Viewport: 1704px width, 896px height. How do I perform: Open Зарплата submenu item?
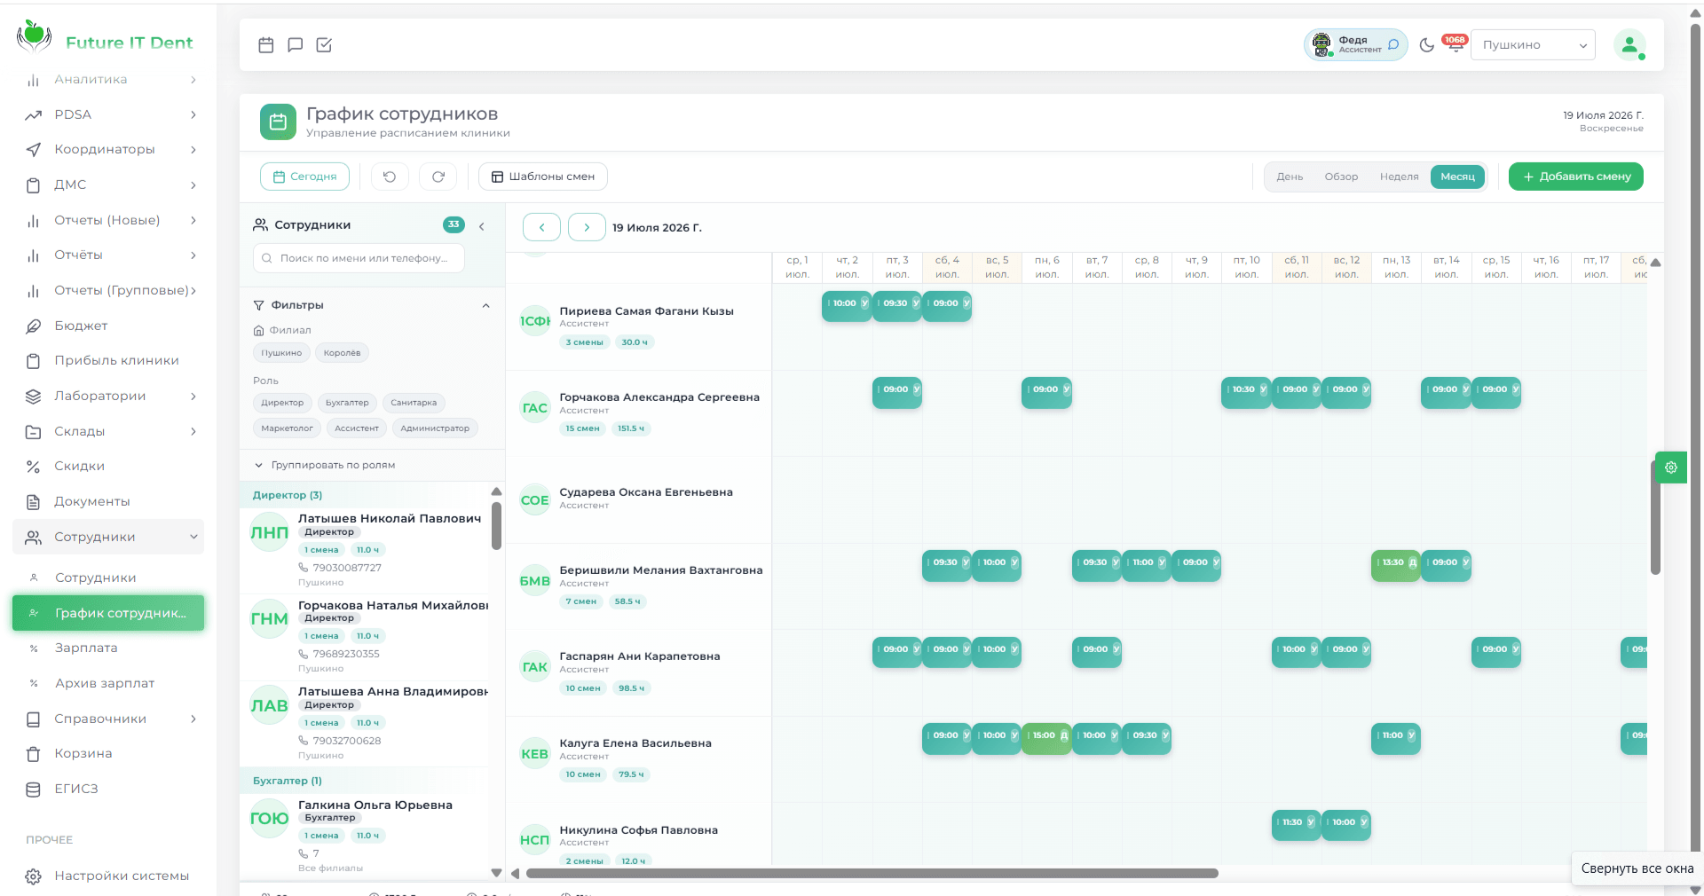108,648
